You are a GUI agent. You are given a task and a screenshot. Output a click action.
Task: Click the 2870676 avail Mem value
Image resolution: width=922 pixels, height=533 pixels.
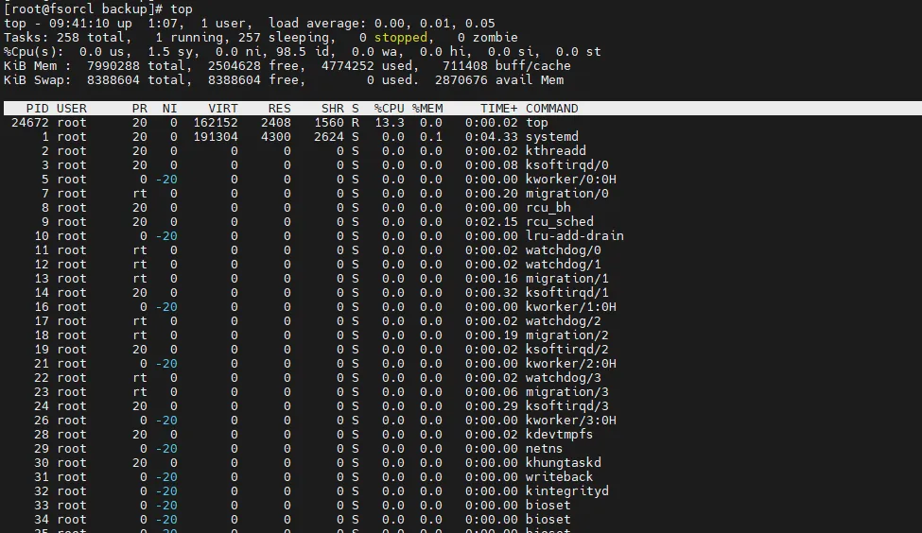coord(461,80)
